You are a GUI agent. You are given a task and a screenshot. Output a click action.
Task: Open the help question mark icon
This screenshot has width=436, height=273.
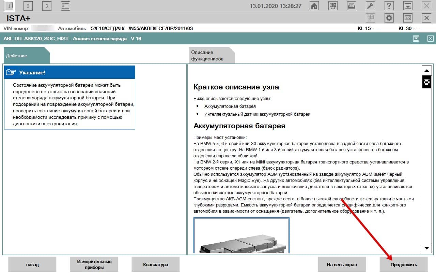coord(389,6)
